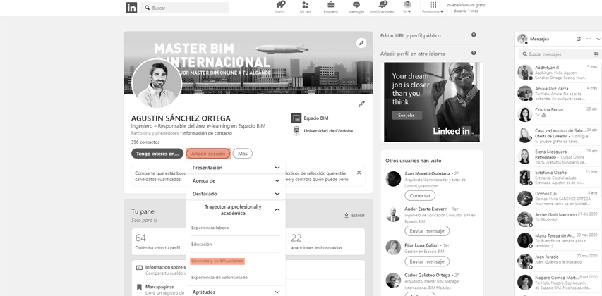Open Empleos briefcase icon

coord(330,7)
